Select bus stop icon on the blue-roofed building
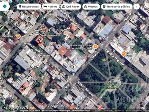 (106, 35)
